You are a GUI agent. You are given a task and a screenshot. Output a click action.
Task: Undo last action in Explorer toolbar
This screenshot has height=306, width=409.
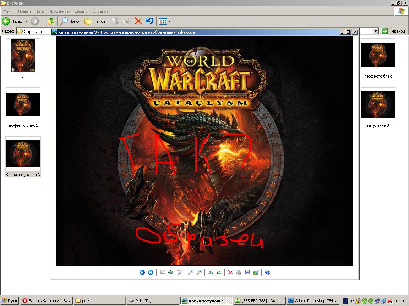coord(150,21)
